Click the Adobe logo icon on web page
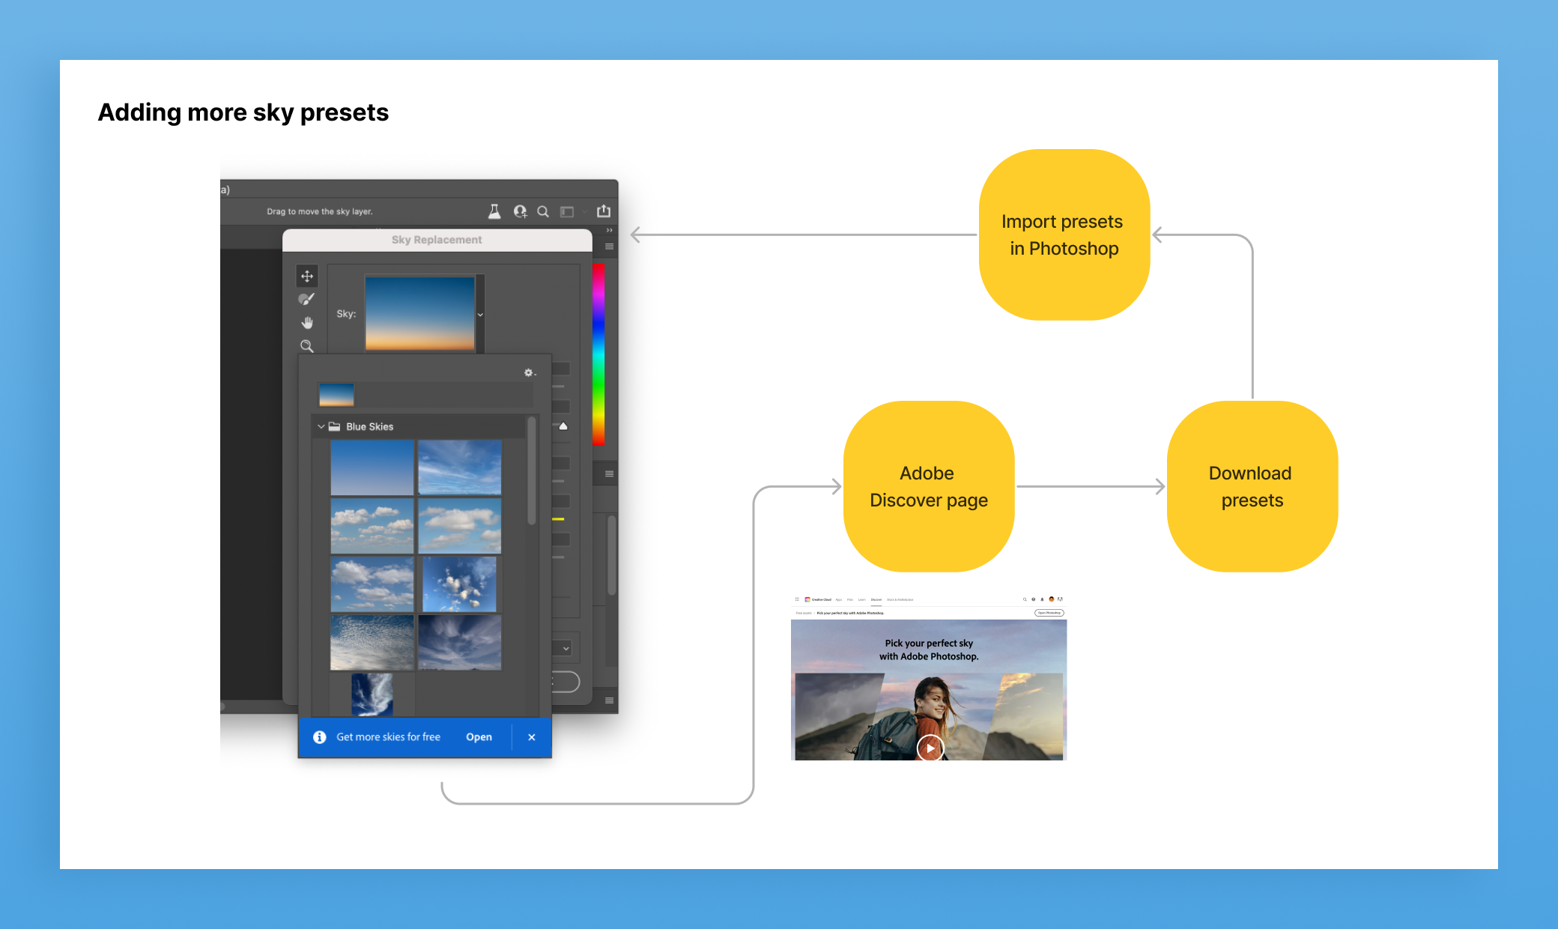1558x929 pixels. pos(1060,599)
